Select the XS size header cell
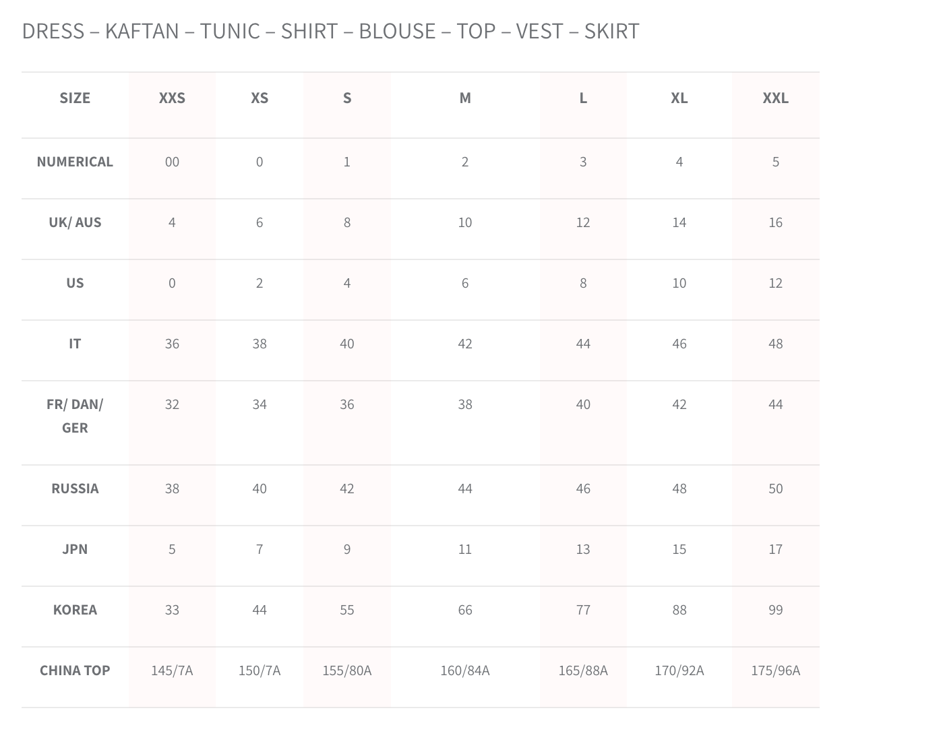The image size is (941, 752). [260, 98]
